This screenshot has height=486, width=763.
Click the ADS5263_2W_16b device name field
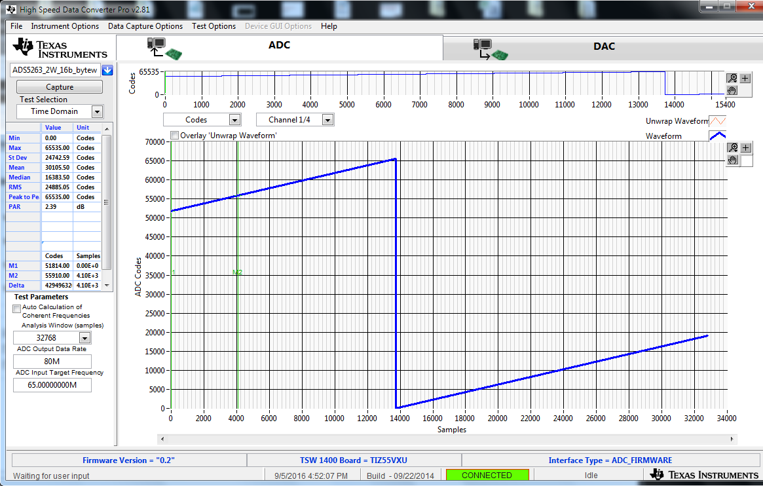click(x=55, y=70)
